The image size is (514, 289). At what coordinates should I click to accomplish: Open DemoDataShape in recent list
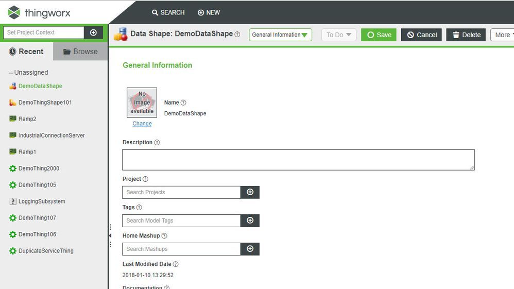coord(40,86)
